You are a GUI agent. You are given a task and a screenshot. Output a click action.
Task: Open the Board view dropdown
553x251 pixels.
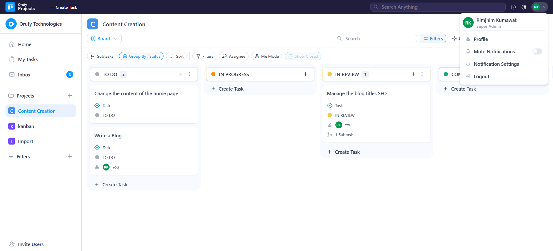(104, 39)
